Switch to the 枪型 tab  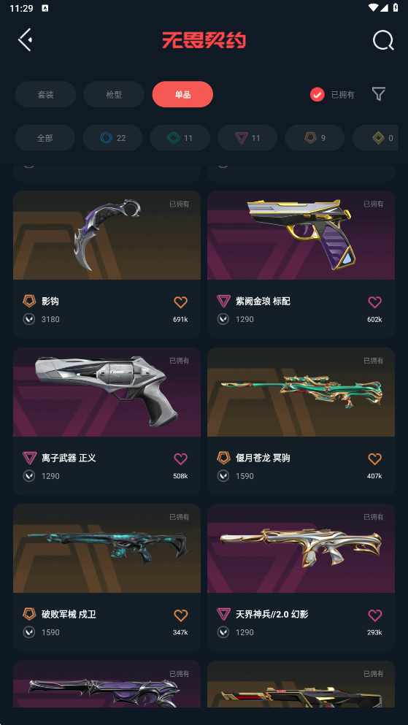tap(114, 94)
